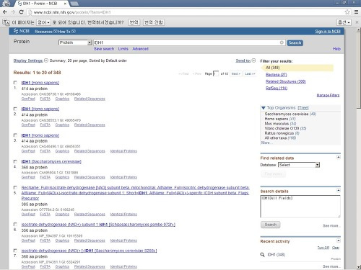Click the NCBI logo
This screenshot has width=361, height=270.
coord(22,31)
